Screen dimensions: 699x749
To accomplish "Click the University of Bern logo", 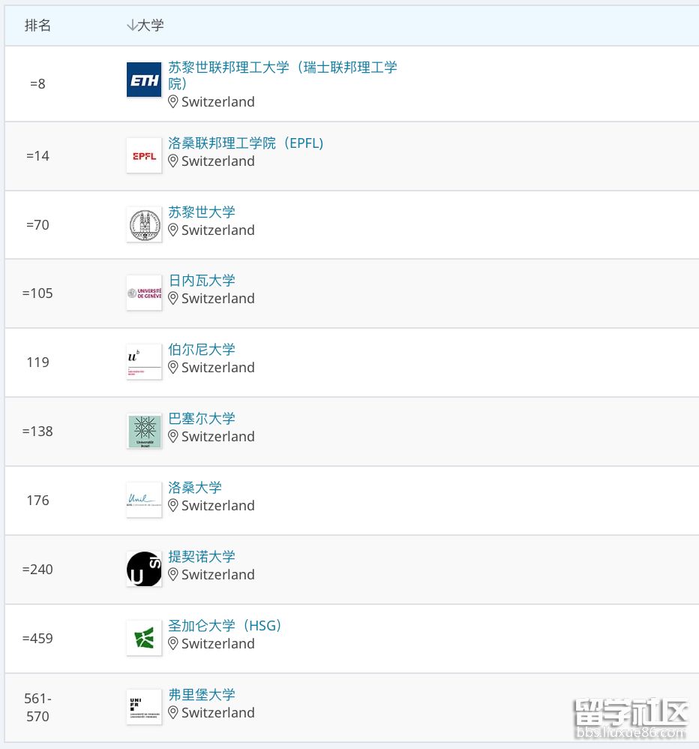I will [144, 362].
